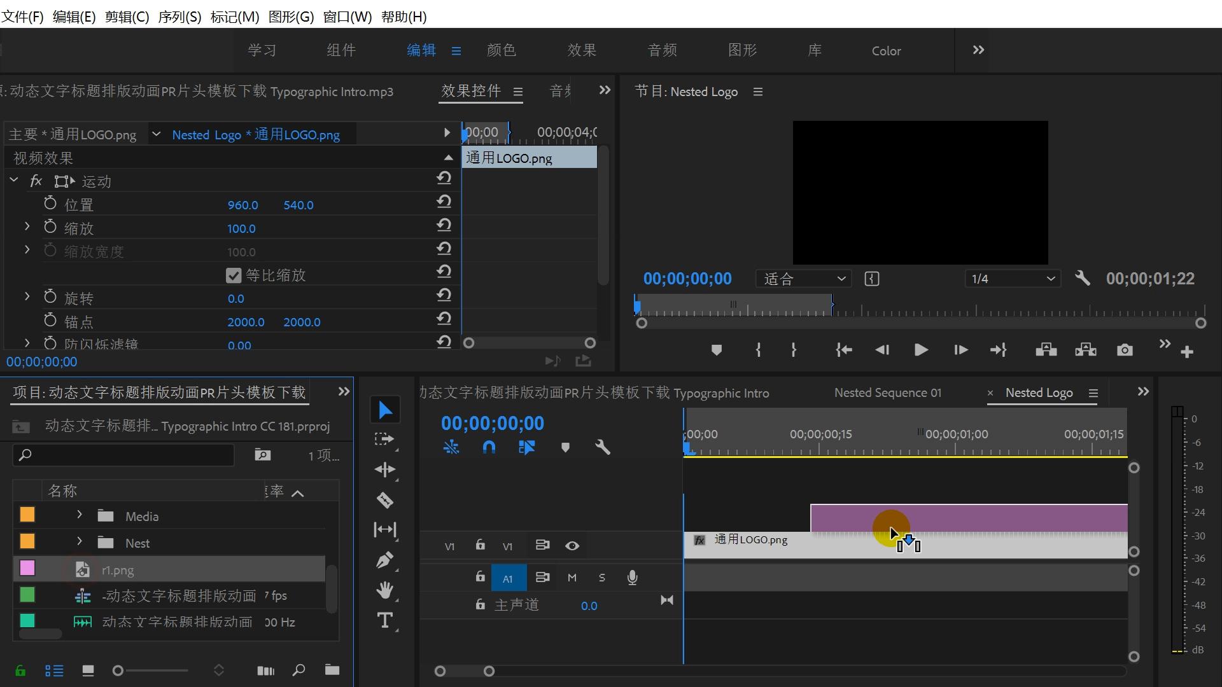Image resolution: width=1222 pixels, height=687 pixels.
Task: Open the Graphics menu
Action: [291, 17]
